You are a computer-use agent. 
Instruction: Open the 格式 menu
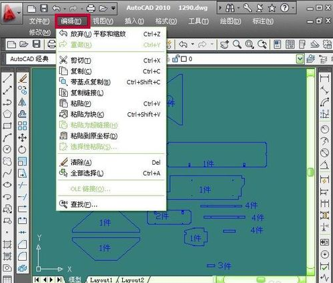pos(166,22)
